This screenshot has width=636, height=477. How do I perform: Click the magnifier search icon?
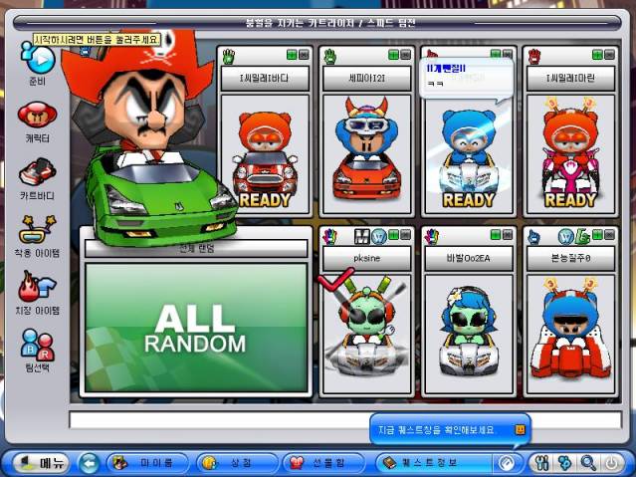tap(588, 463)
